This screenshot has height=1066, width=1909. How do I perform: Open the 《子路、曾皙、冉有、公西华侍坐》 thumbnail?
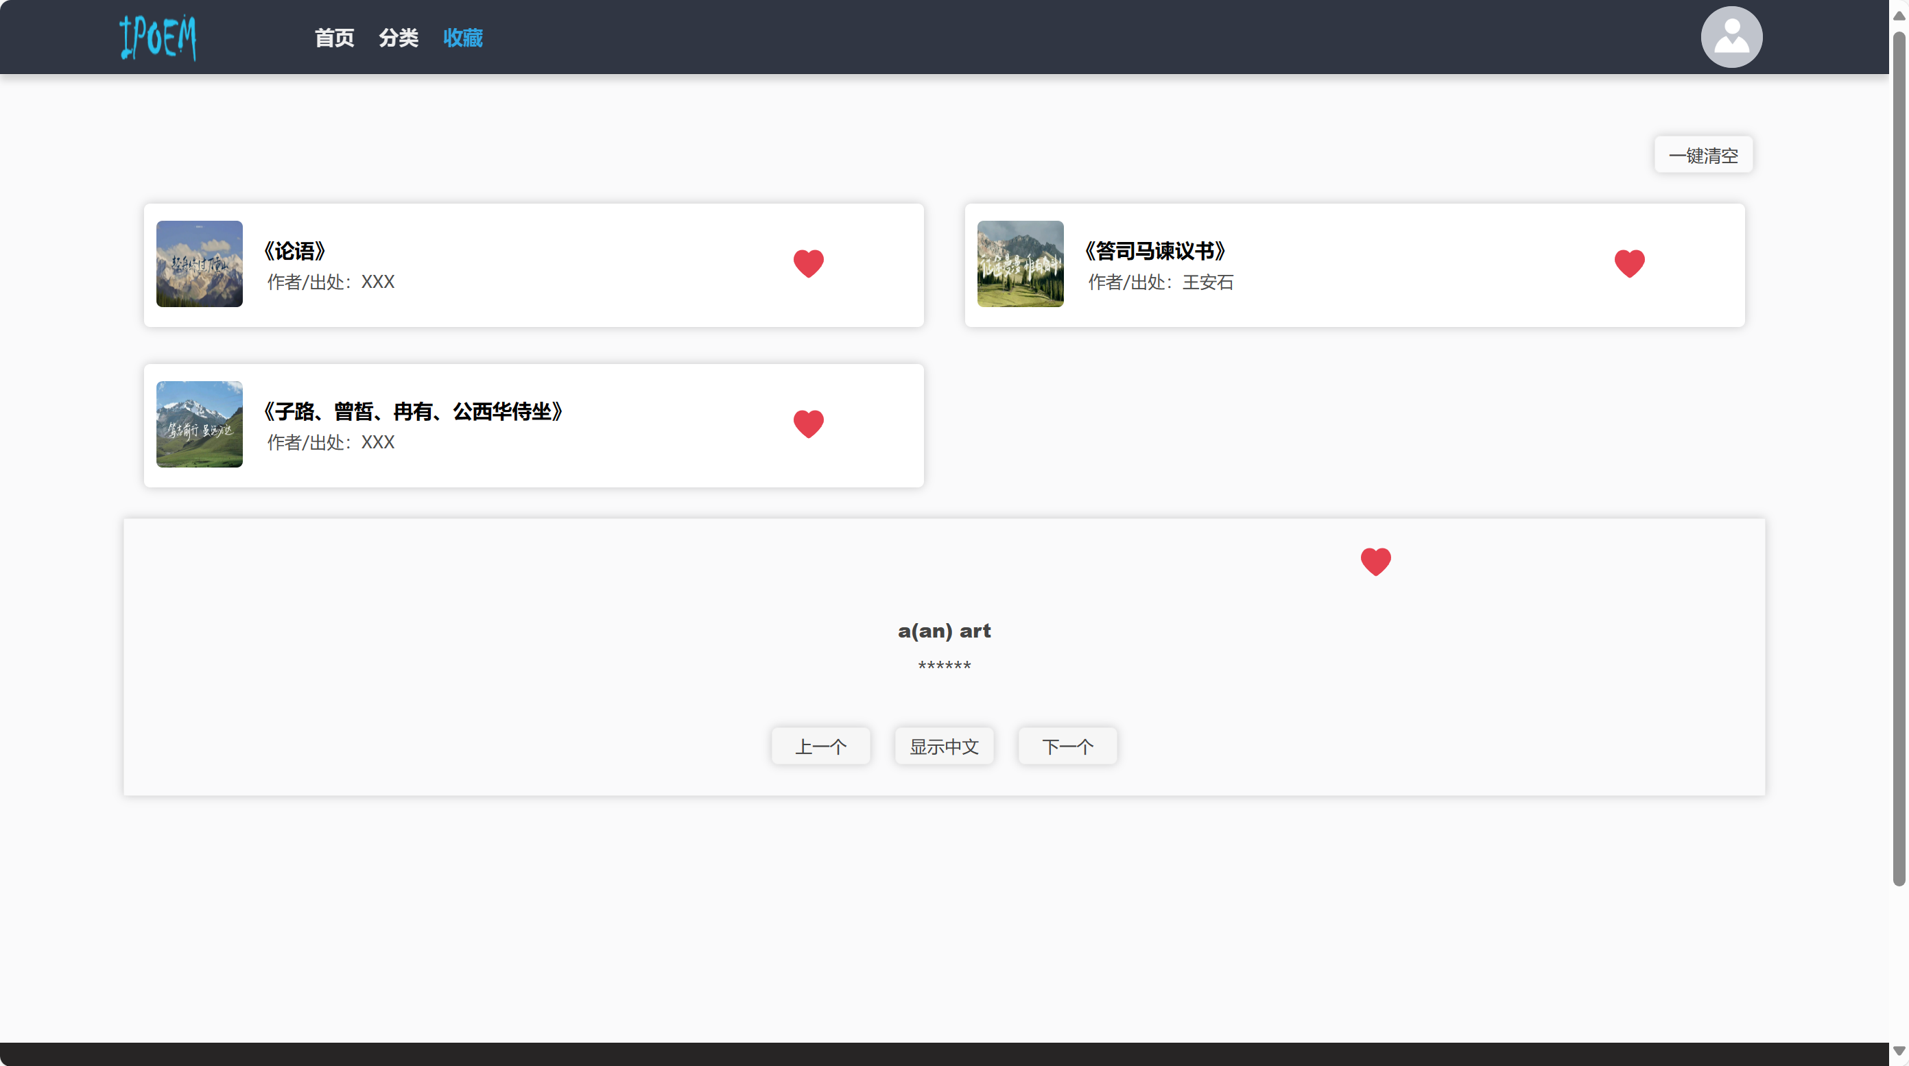200,424
